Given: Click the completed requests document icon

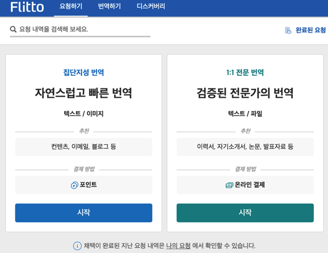Looking at the screenshot, I should point(288,30).
